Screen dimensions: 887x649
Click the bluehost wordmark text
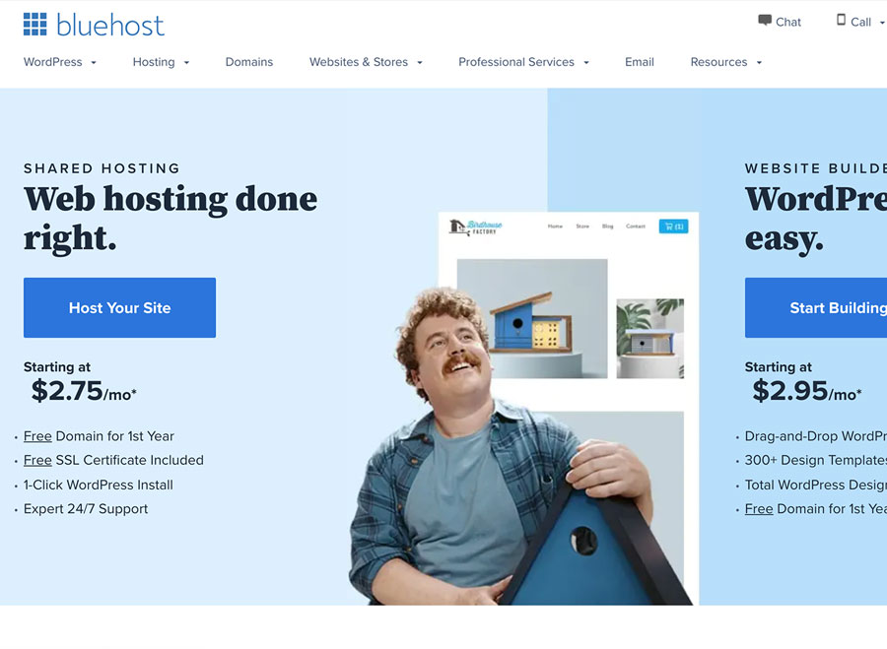(x=110, y=26)
